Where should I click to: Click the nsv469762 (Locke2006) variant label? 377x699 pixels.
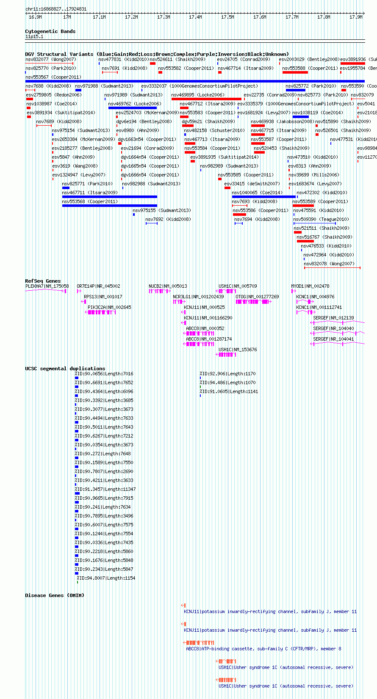coord(135,104)
